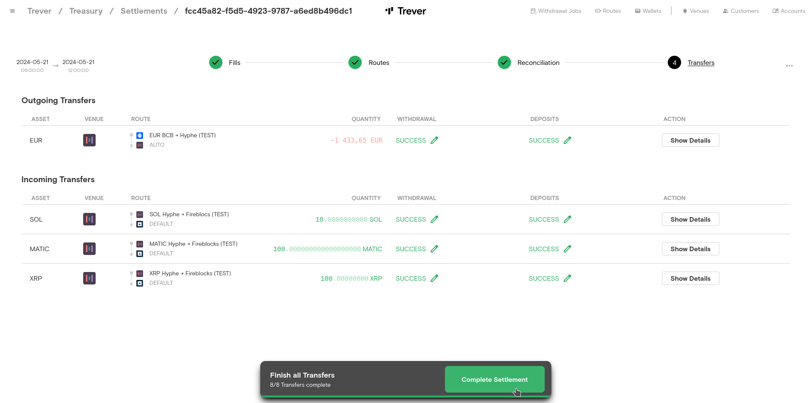Navigate to Settlements breadcrumb
Screen dimensions: 810x403
point(144,11)
